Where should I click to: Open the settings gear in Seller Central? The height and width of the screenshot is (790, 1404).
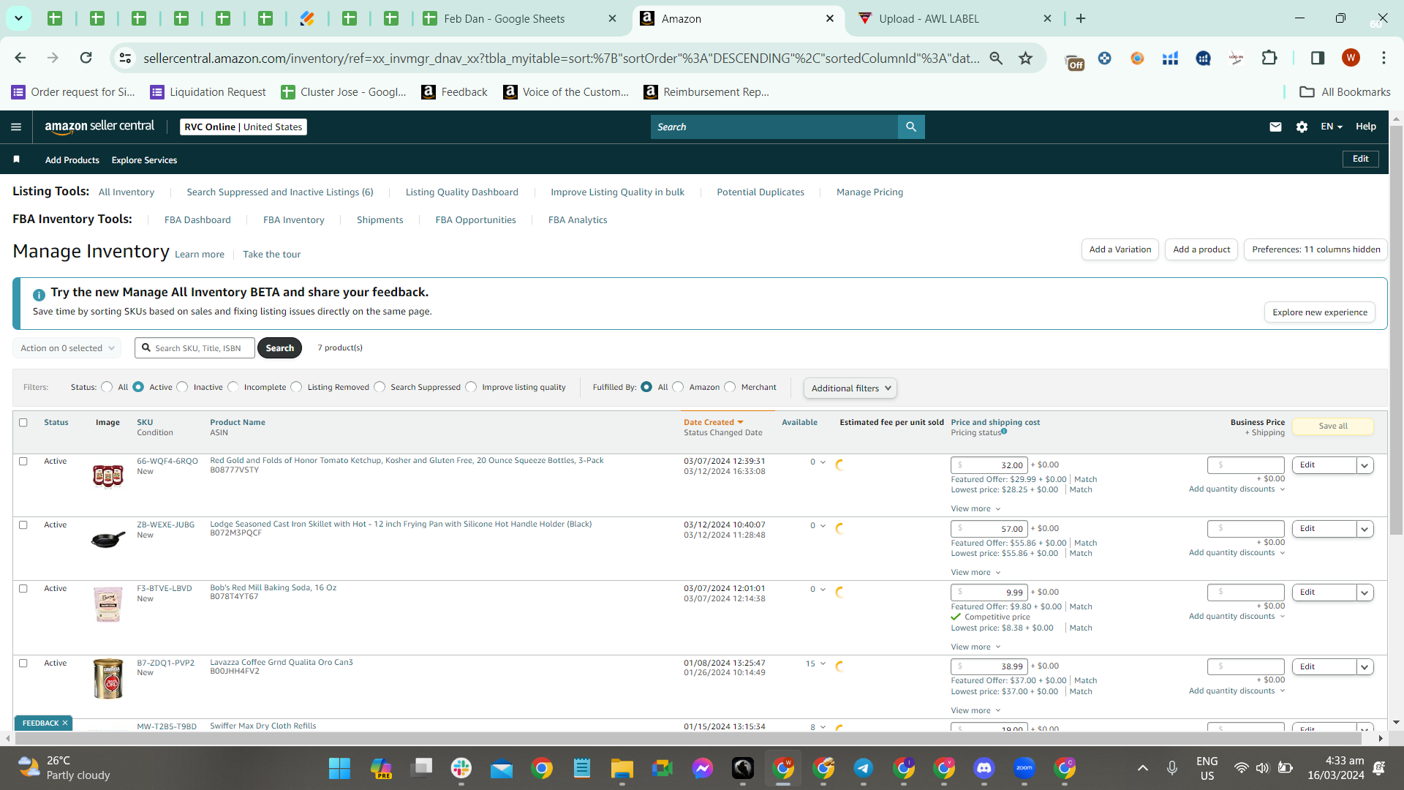coord(1302,127)
